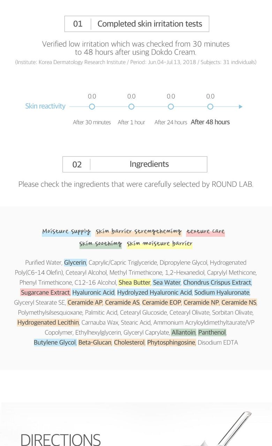This screenshot has width=272, height=446.
Task: Click the Skin reactivity label
Action: (45, 106)
